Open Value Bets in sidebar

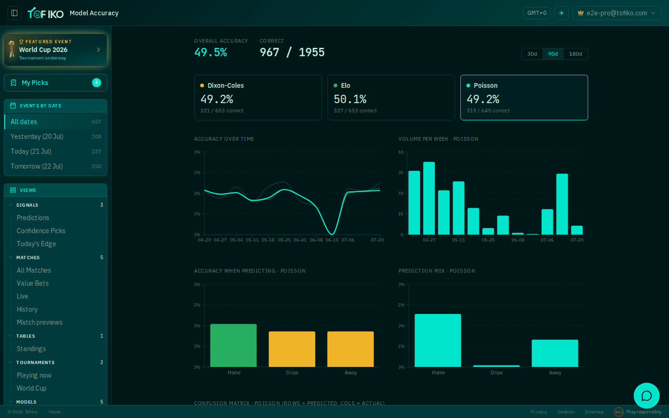click(33, 283)
